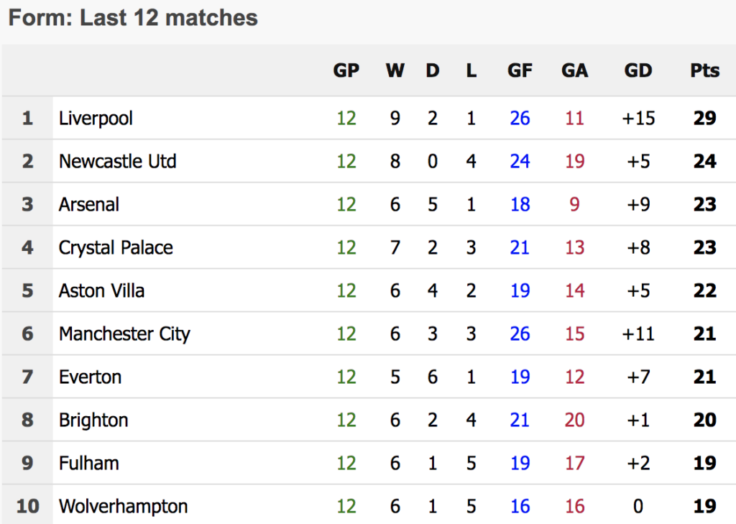This screenshot has height=524, width=736.
Task: Click the Manchester City row name
Action: (124, 334)
